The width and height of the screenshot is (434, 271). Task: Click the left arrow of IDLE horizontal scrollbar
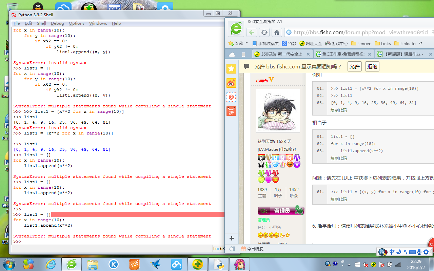232,248
